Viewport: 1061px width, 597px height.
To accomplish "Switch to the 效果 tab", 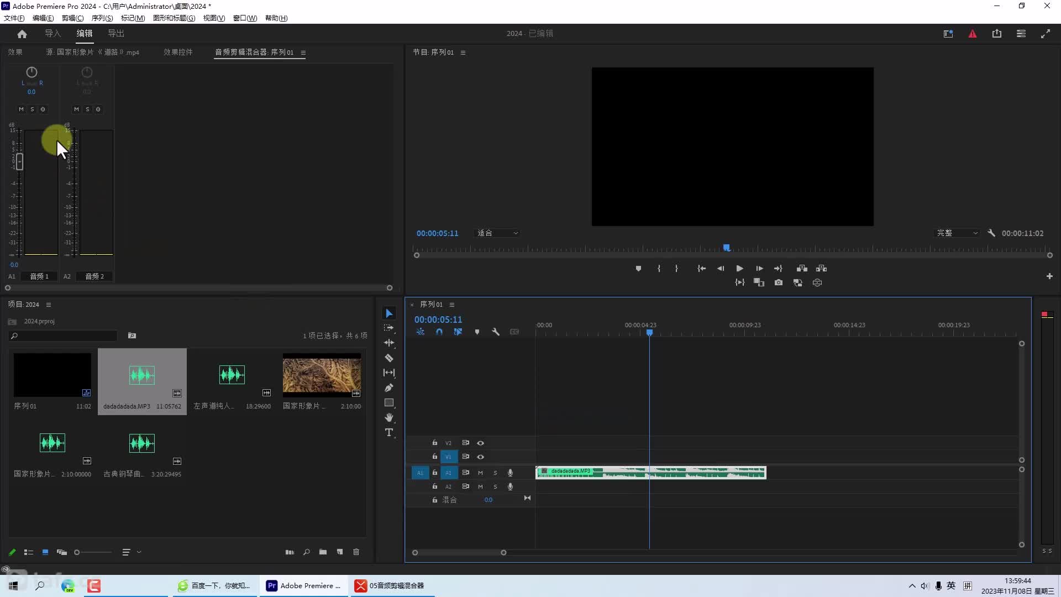I will click(x=15, y=53).
